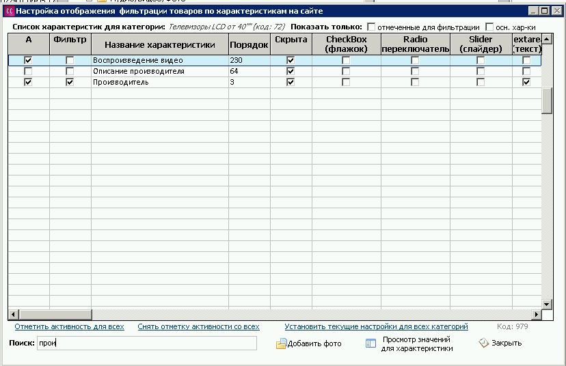Click the application icon in the title bar

tap(10, 11)
